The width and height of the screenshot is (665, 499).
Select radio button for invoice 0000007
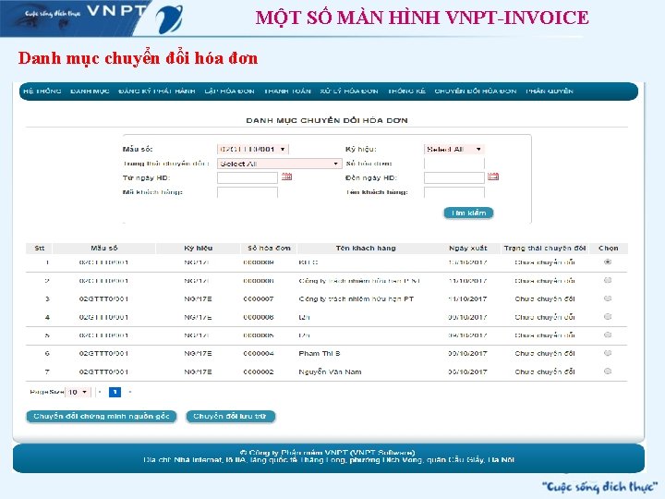pyautogui.click(x=608, y=298)
